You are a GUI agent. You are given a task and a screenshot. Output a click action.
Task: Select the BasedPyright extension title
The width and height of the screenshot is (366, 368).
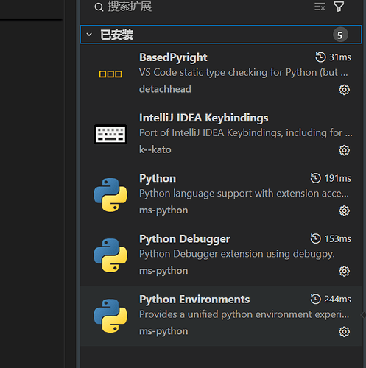click(173, 57)
